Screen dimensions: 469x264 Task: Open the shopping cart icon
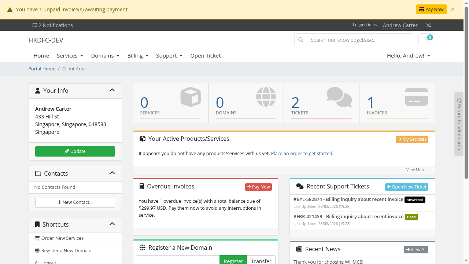click(x=427, y=40)
